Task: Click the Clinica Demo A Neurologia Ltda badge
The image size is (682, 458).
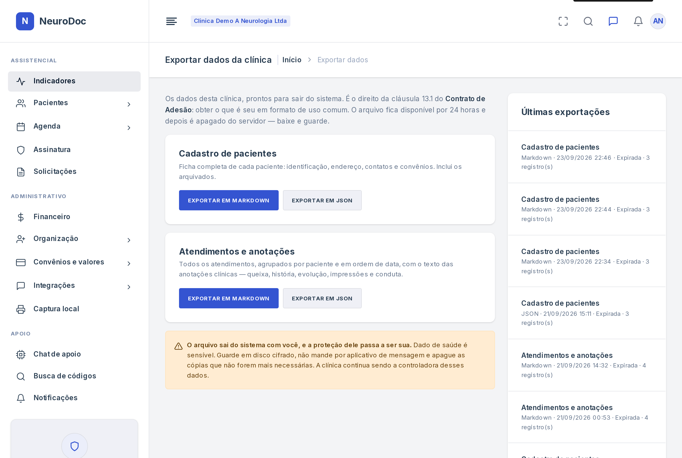Action: click(x=240, y=21)
